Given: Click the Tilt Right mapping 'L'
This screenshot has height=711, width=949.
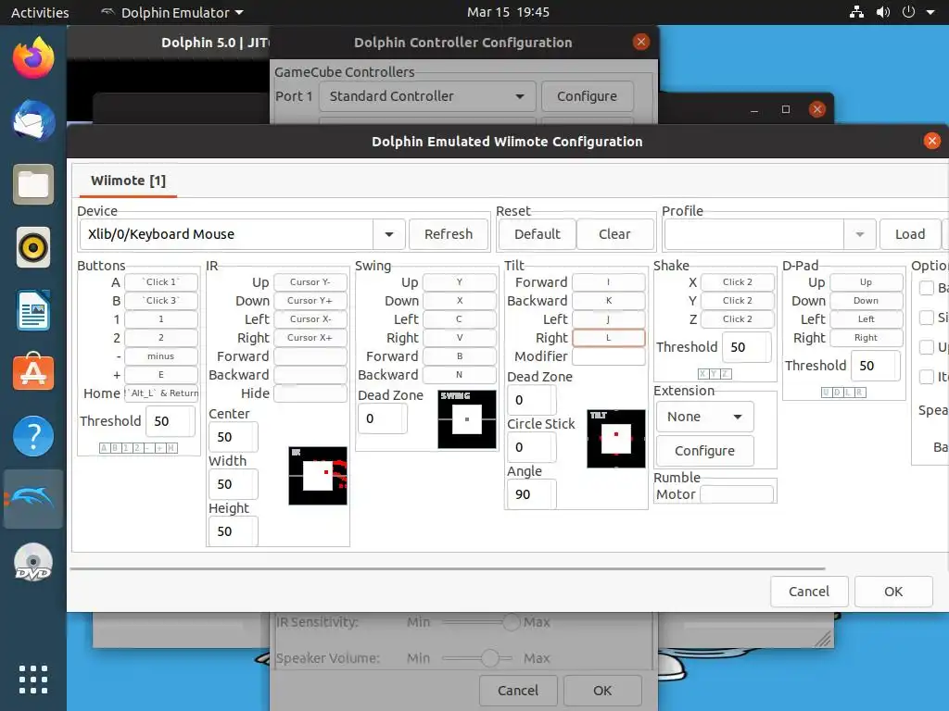Looking at the screenshot, I should (x=608, y=337).
